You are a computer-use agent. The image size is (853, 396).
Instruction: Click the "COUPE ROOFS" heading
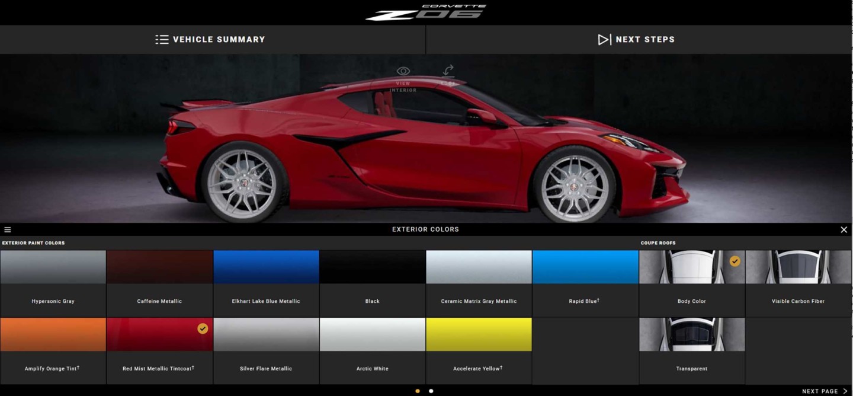[658, 243]
